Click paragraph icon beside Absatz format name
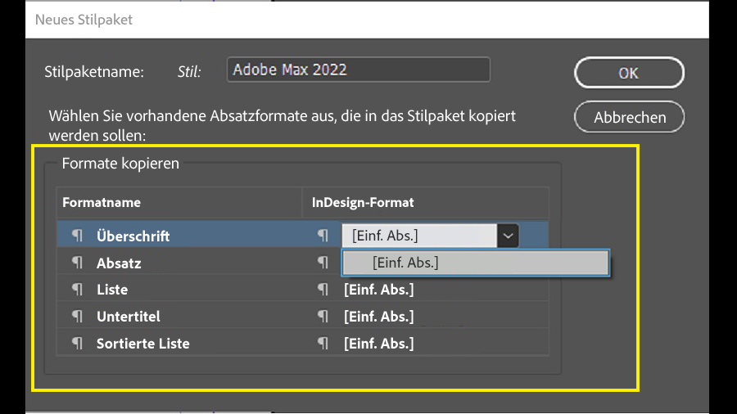 77,263
